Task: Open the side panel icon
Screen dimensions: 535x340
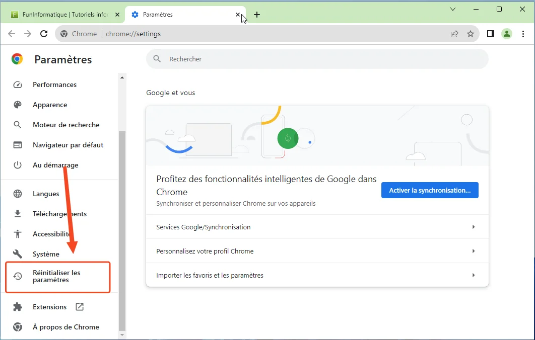Action: (x=491, y=34)
